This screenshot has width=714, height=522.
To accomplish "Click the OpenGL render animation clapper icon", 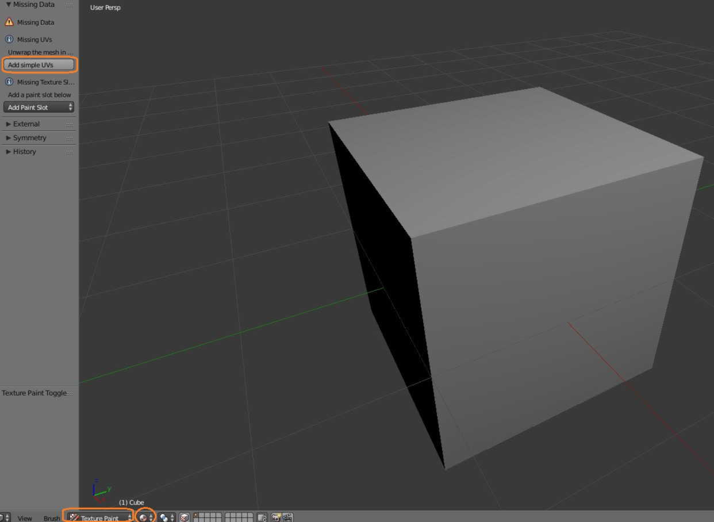I will pos(287,517).
